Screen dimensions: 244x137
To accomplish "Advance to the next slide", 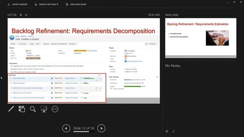I will (x=101, y=128).
